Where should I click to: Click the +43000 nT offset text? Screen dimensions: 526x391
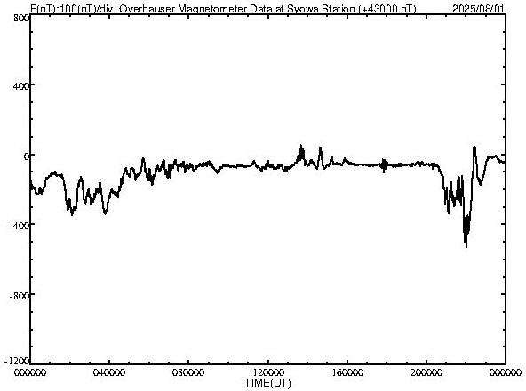[387, 8]
